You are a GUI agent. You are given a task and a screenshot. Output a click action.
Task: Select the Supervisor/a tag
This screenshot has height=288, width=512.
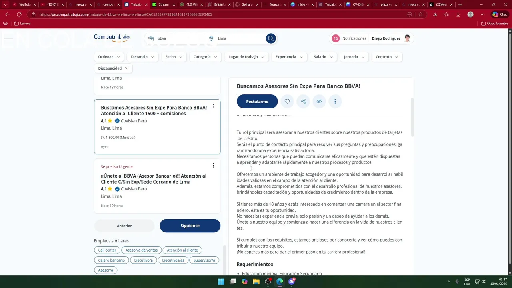click(x=204, y=260)
